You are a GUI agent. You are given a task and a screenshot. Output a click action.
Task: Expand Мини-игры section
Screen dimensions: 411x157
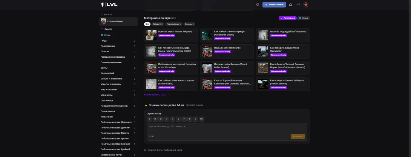coord(118,95)
